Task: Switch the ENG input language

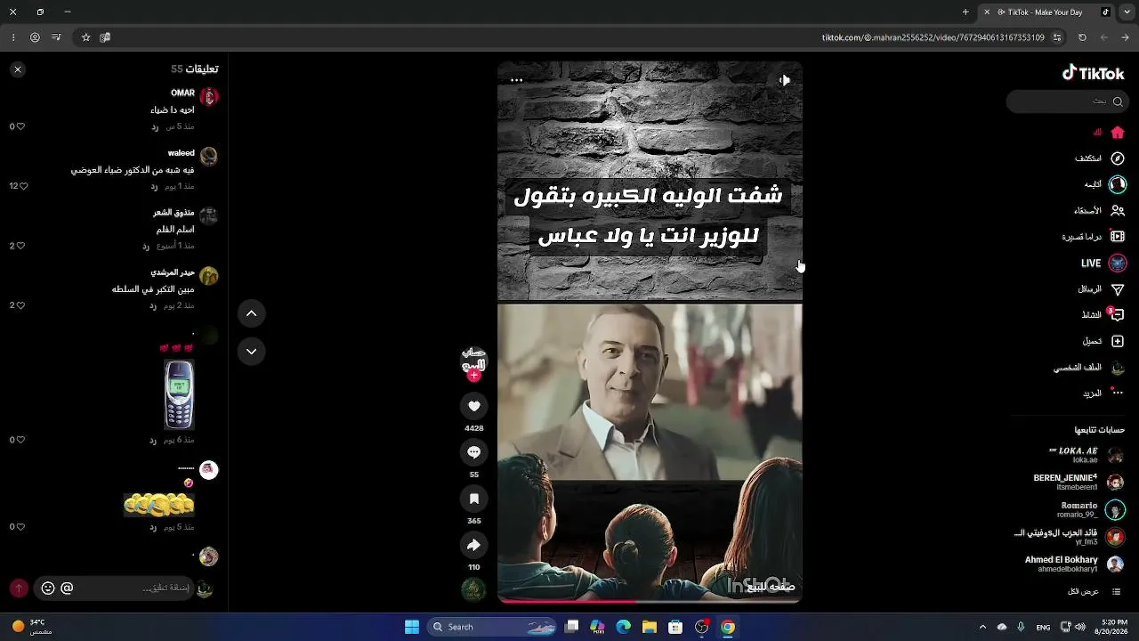Action: tap(1043, 628)
